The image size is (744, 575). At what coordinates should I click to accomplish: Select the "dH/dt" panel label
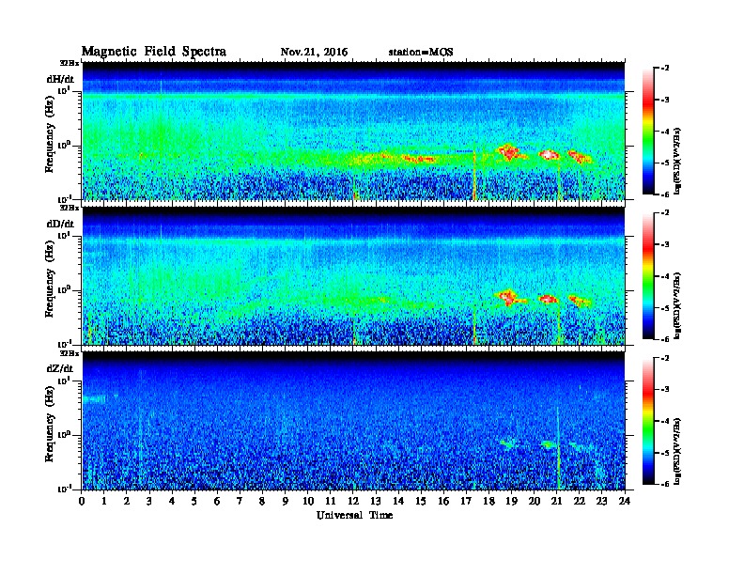60,79
